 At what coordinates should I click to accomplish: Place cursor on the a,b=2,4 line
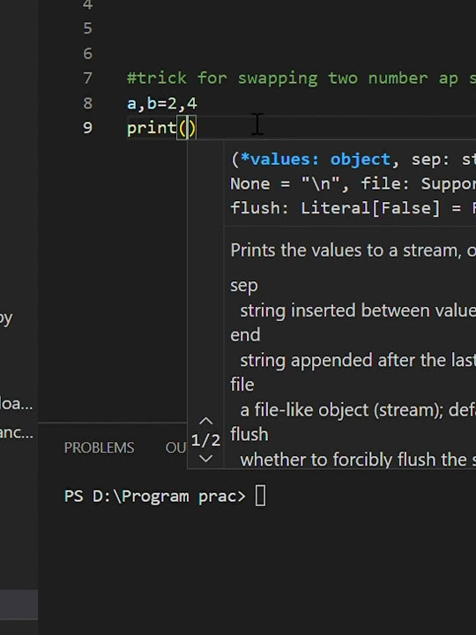pyautogui.click(x=162, y=103)
